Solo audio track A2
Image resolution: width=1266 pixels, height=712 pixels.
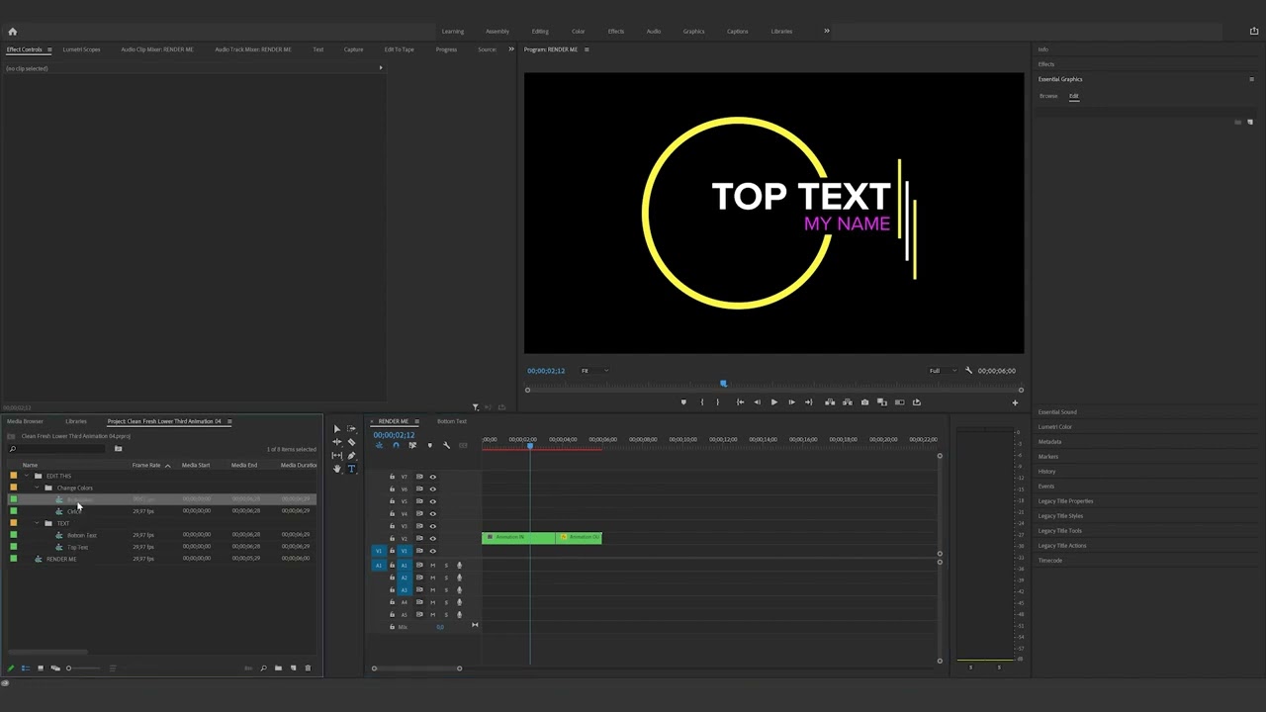coord(446,578)
